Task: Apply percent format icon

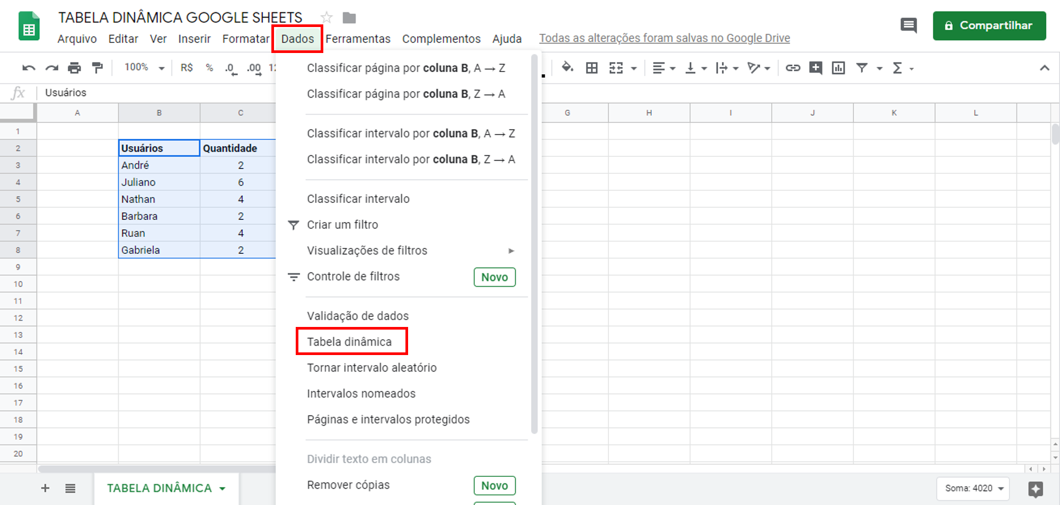Action: (209, 68)
